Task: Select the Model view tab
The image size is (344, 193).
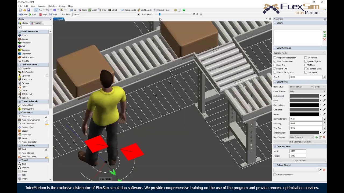Action: pyautogui.click(x=59, y=19)
